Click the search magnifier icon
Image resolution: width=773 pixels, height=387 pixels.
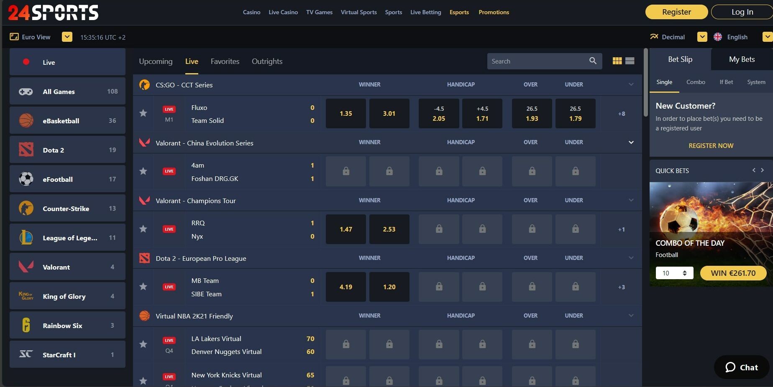click(592, 61)
